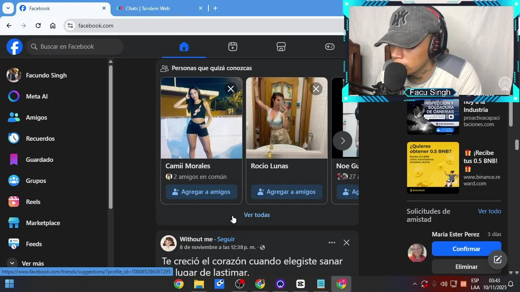The image size is (520, 292).
Task: Reload the Facebook page
Action: (x=38, y=26)
